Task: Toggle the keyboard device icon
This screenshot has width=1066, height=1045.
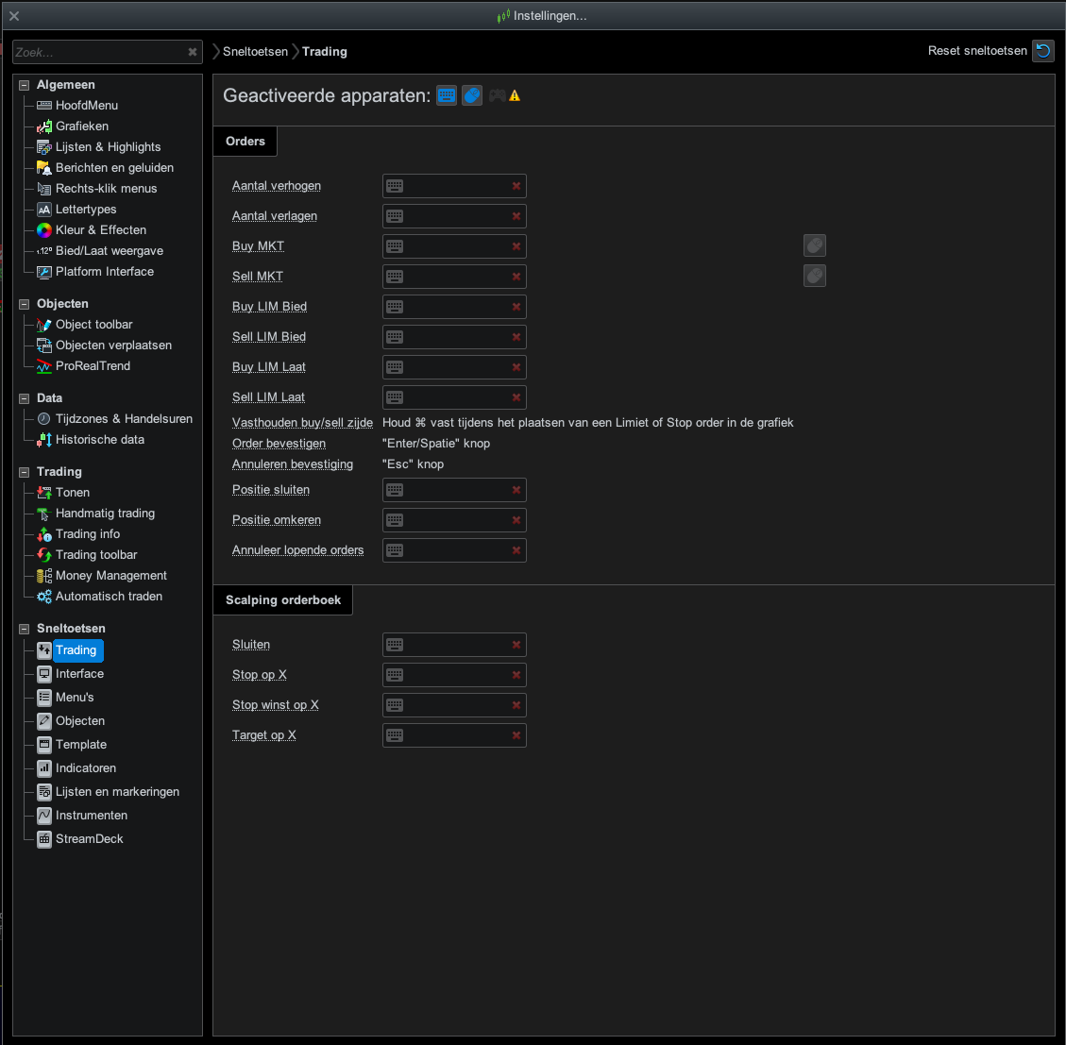Action: click(447, 95)
